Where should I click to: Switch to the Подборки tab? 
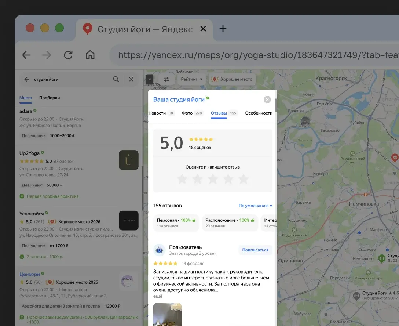[50, 98]
